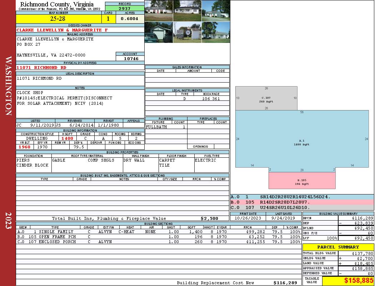
Task: Select print date 10/26/2023
Action: [x=248, y=218]
